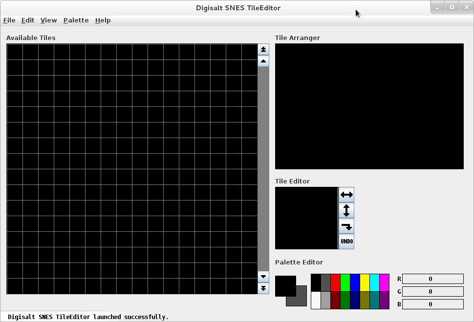Open the Edit menu
The height and width of the screenshot is (322, 474).
(28, 20)
